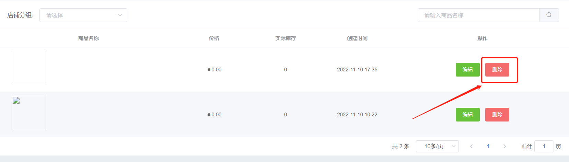
Task: Edit the product created at 10:22
Action: point(467,115)
